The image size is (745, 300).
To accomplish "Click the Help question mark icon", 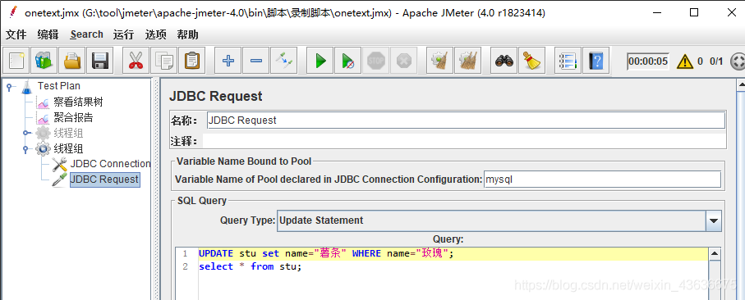I will (596, 61).
